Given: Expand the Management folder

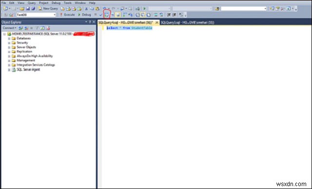Looking at the screenshot, I should coord(9,60).
